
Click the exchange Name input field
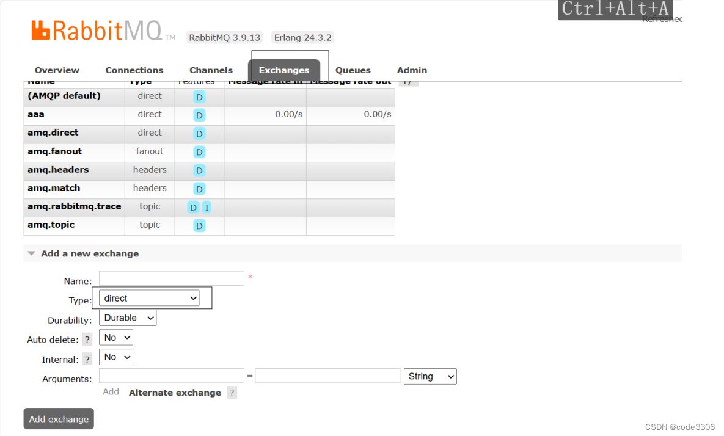point(171,278)
